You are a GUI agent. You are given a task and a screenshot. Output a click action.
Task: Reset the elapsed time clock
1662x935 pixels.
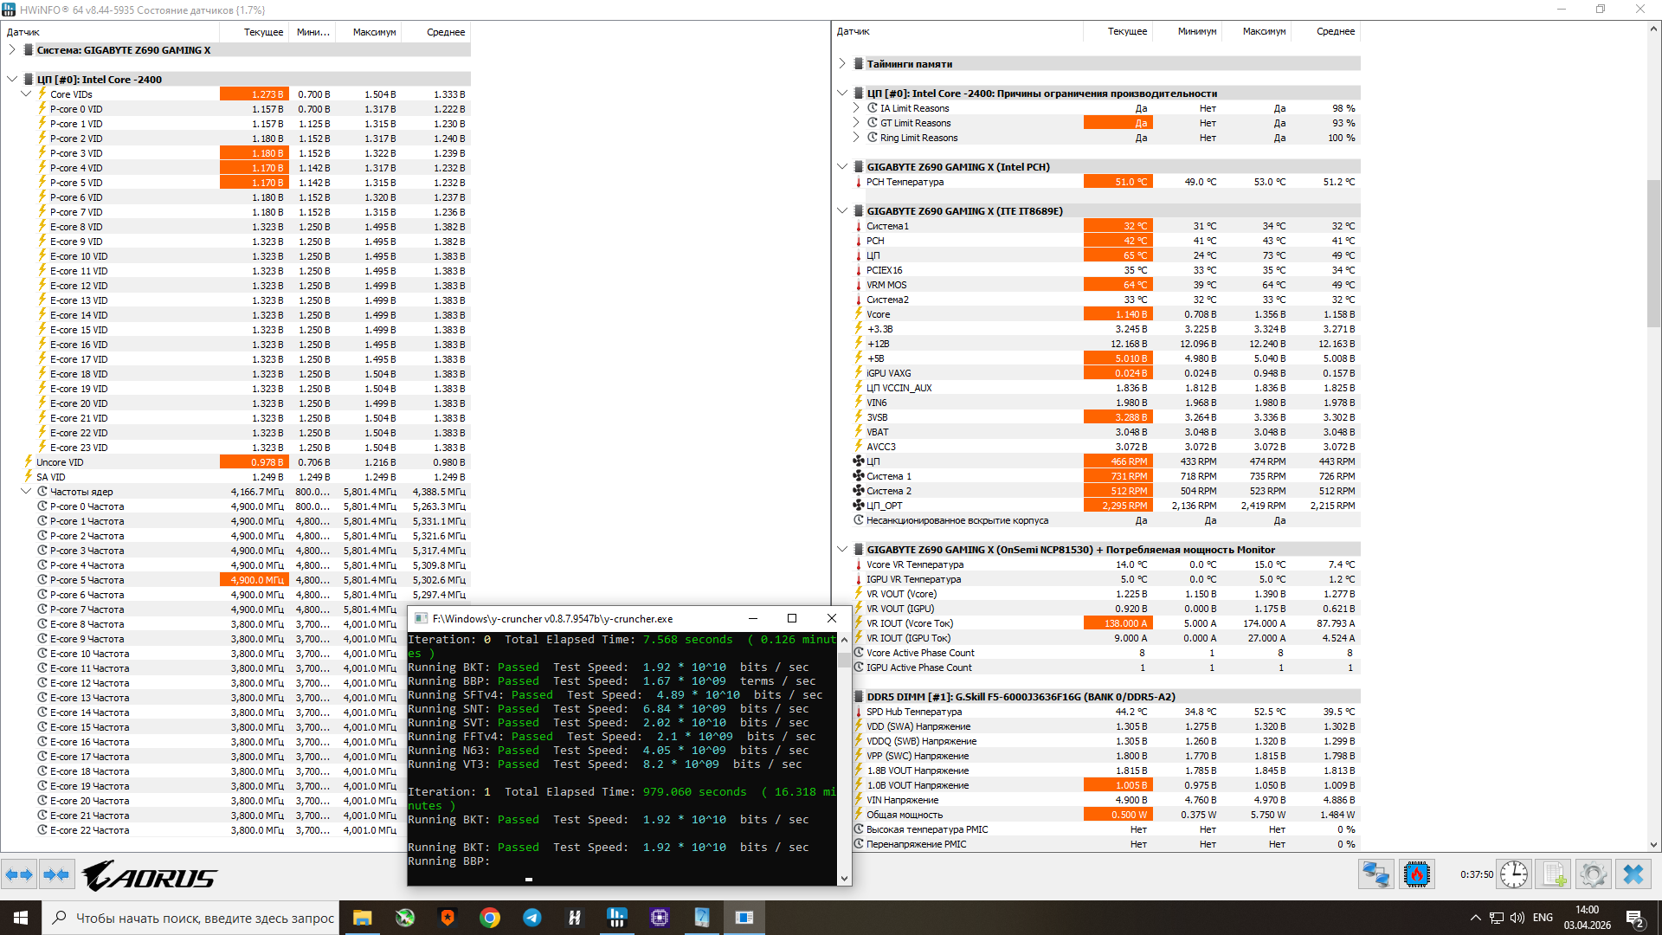coord(1513,875)
